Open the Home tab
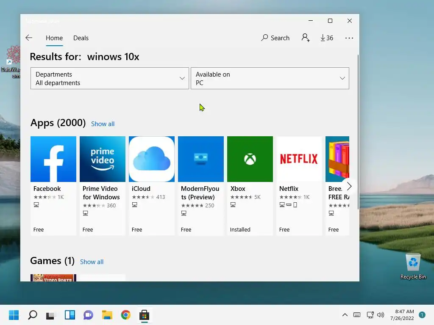The height and width of the screenshot is (325, 434). tap(54, 38)
